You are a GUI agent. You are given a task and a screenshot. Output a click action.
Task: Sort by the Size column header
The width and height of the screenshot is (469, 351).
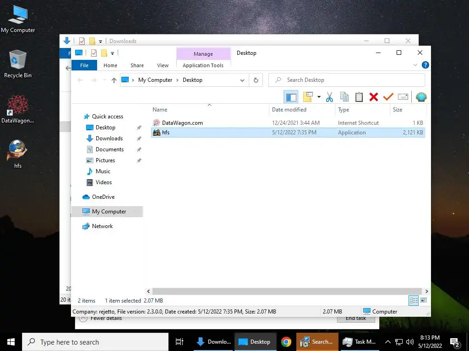[408, 110]
